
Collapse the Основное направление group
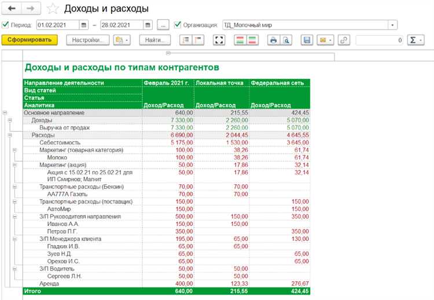pos(5,113)
